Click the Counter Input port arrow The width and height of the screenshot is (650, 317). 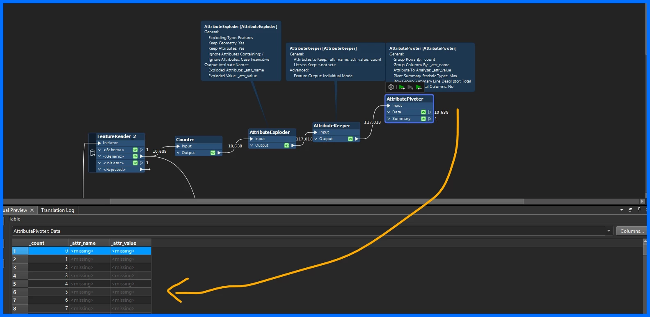[x=178, y=146]
